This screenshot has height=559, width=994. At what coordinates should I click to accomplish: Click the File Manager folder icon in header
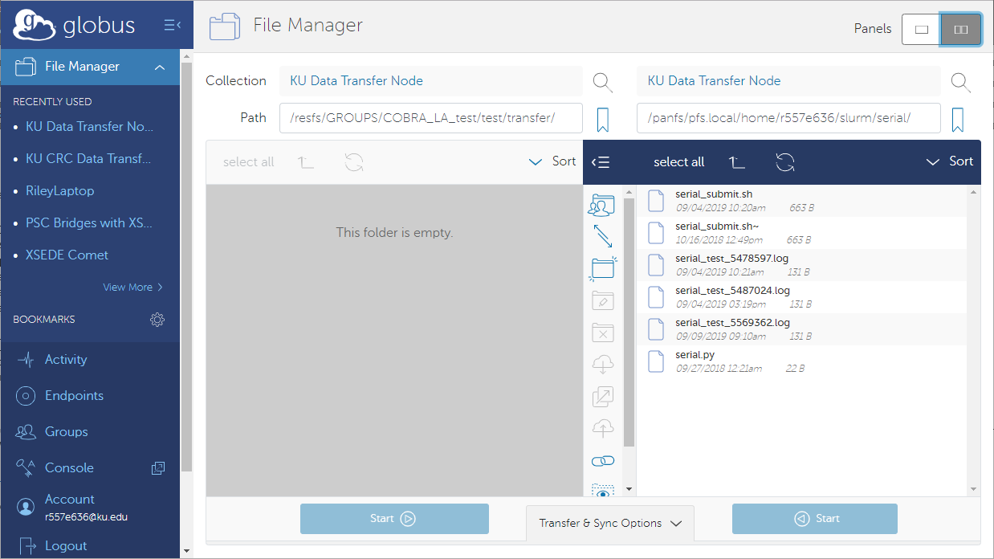[225, 27]
